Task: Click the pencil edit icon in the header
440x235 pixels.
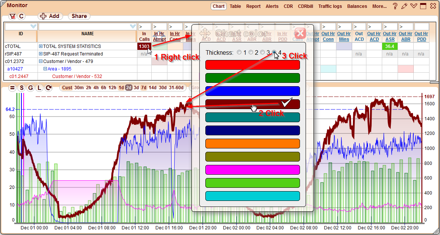Action: [x=404, y=6]
